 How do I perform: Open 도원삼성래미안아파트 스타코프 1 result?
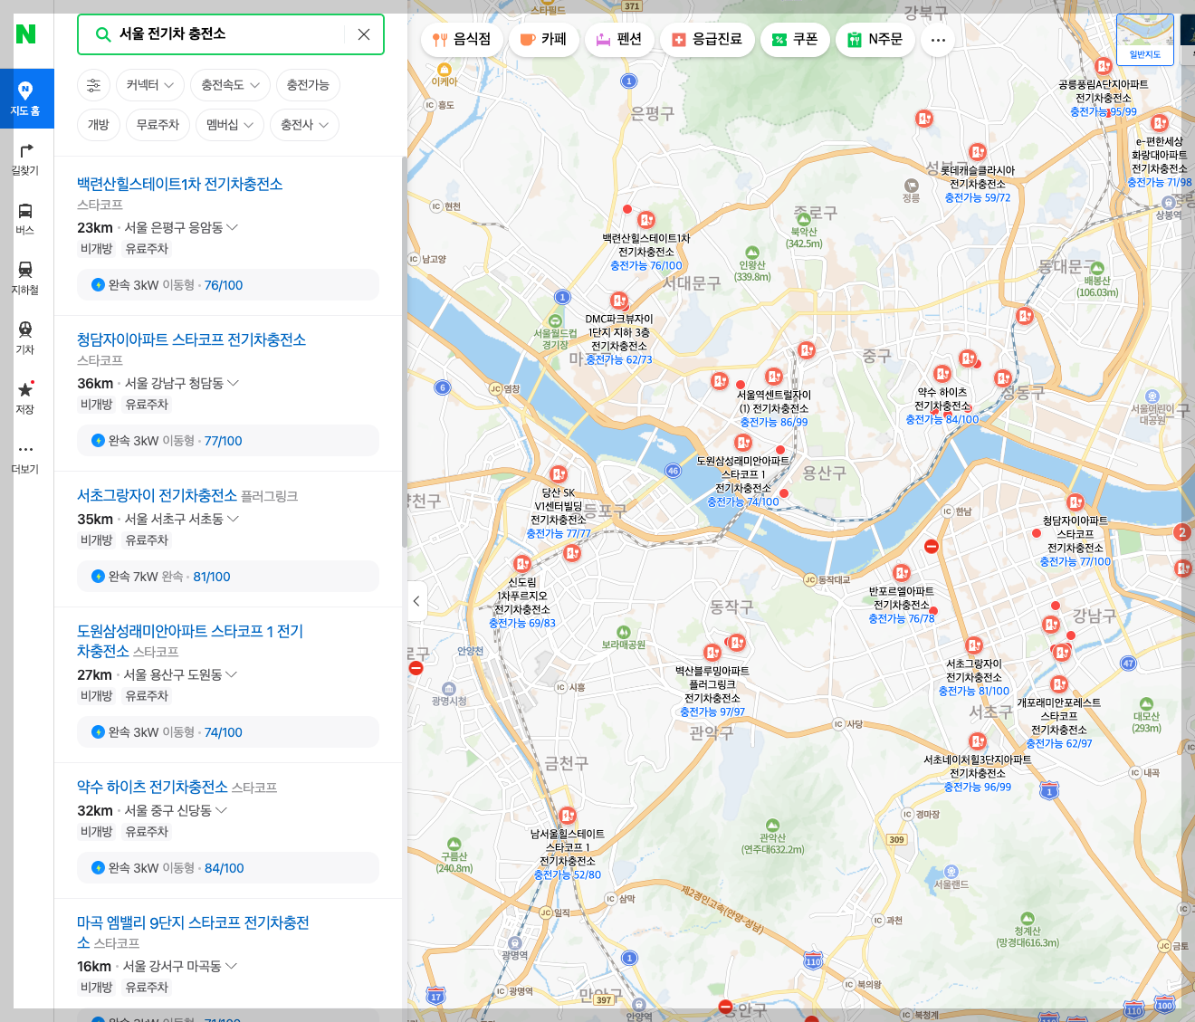point(190,641)
